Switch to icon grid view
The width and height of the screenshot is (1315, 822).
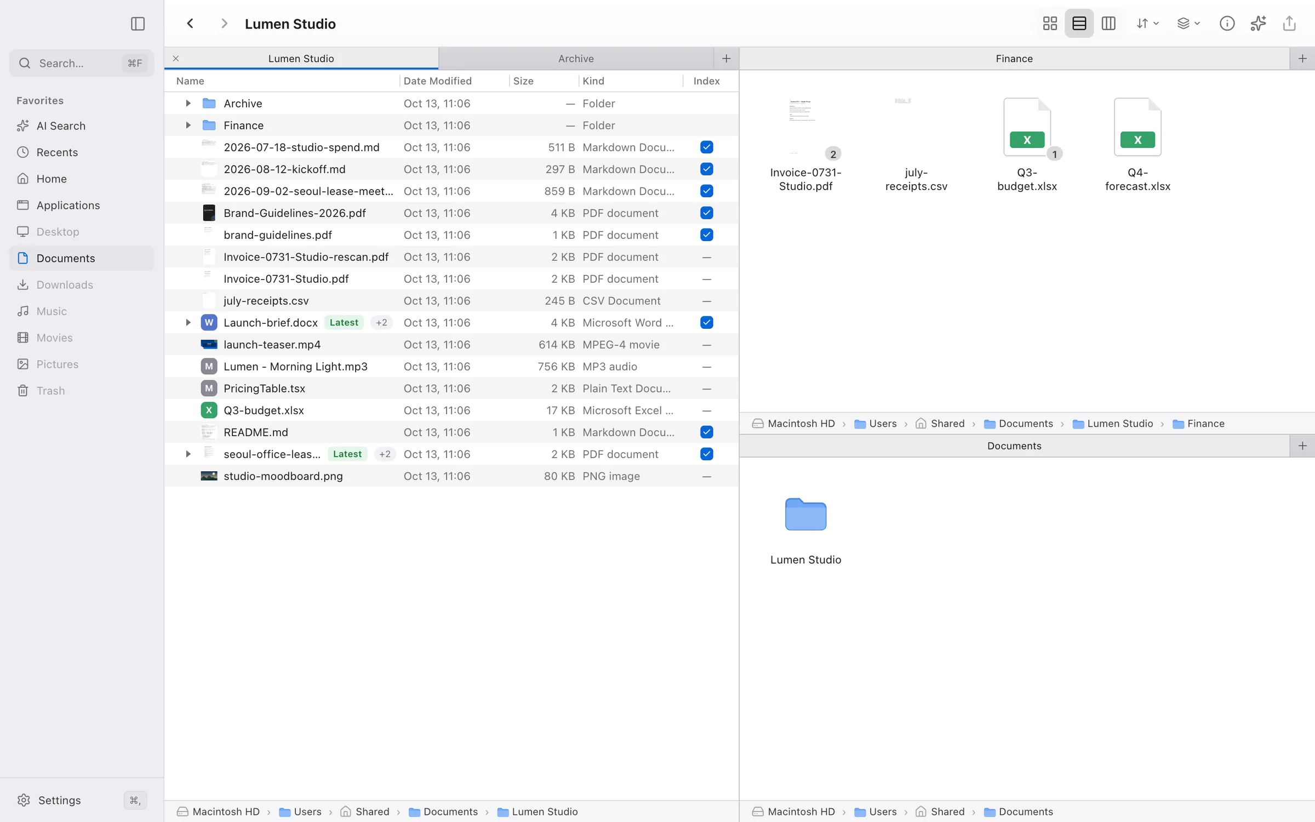(x=1050, y=24)
